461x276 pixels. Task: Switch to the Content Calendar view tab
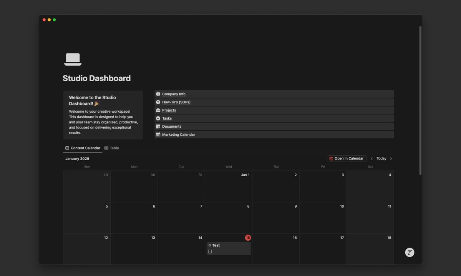coord(83,148)
